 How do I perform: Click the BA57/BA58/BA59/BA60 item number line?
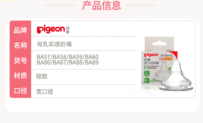point(68,57)
